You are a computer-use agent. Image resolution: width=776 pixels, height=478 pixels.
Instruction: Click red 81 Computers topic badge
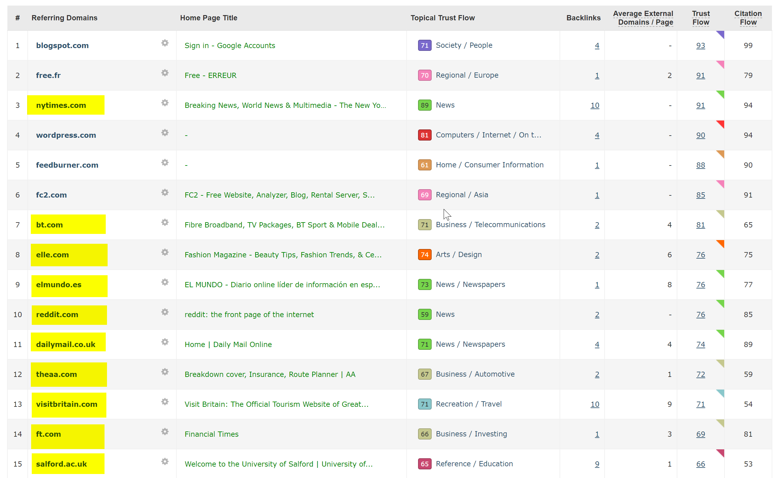coord(425,135)
